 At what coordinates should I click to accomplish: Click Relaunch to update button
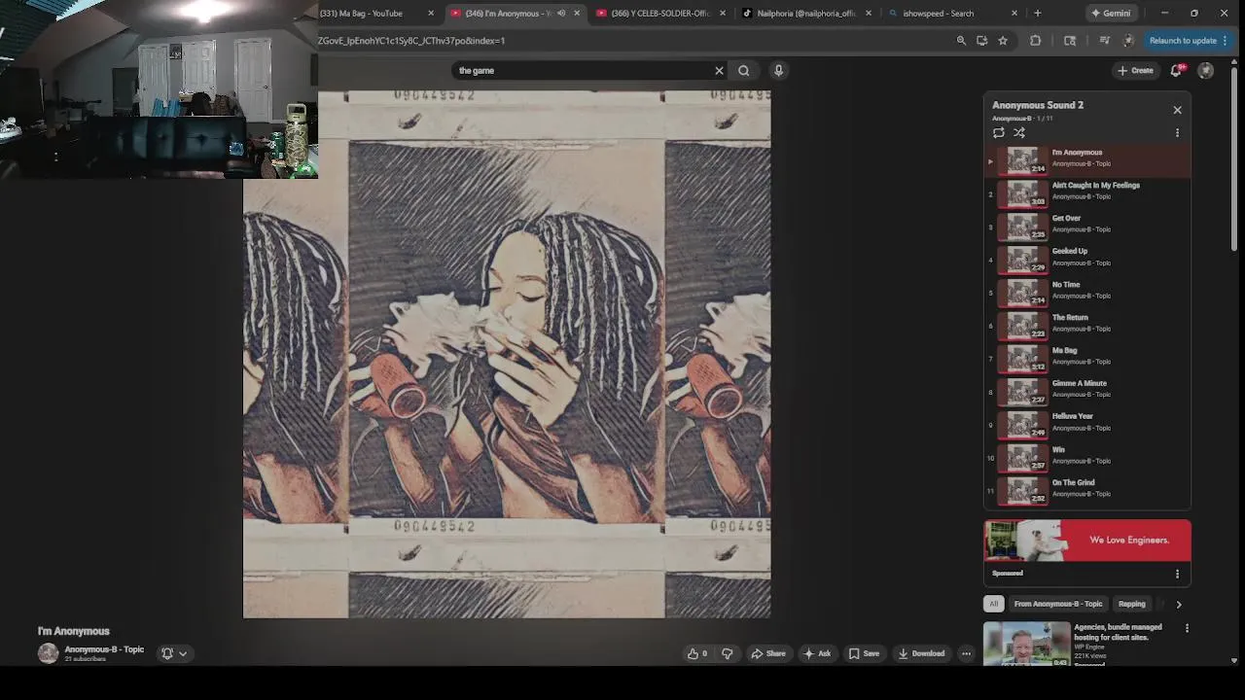coord(1189,41)
